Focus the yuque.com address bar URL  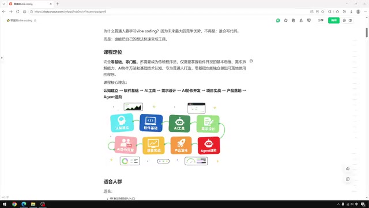(x=70, y=12)
